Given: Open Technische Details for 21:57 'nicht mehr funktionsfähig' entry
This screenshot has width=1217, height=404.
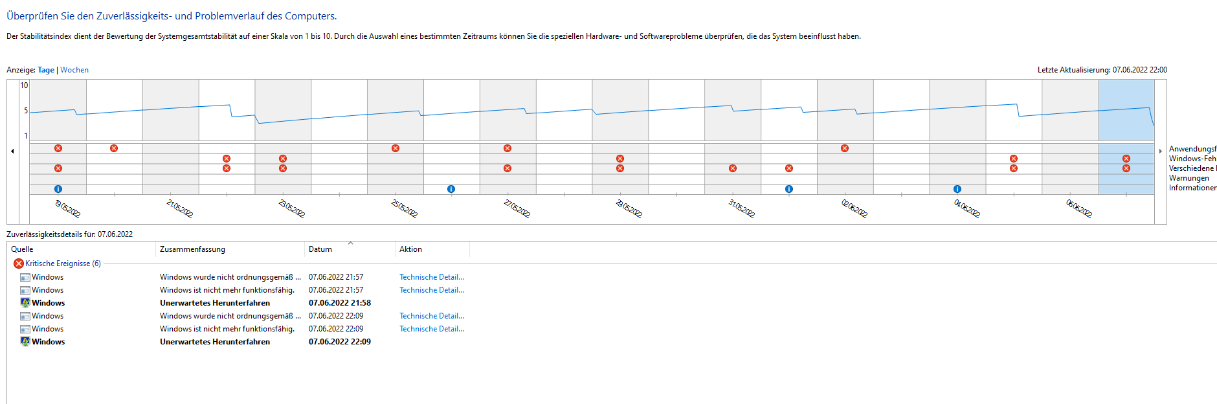Looking at the screenshot, I should pos(432,290).
